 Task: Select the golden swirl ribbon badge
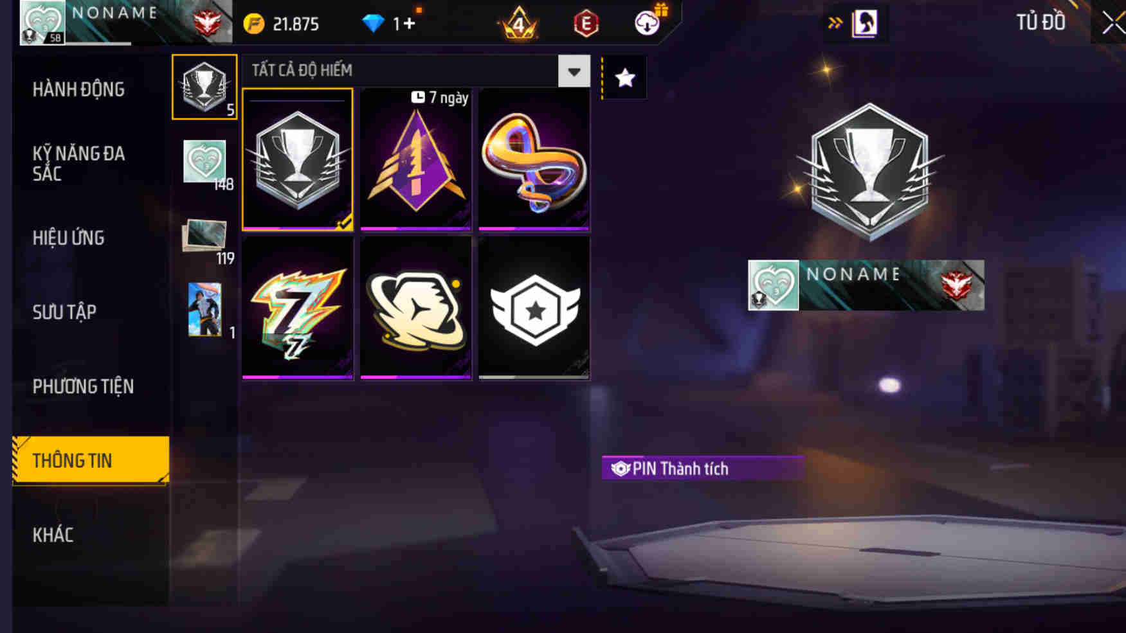(534, 159)
